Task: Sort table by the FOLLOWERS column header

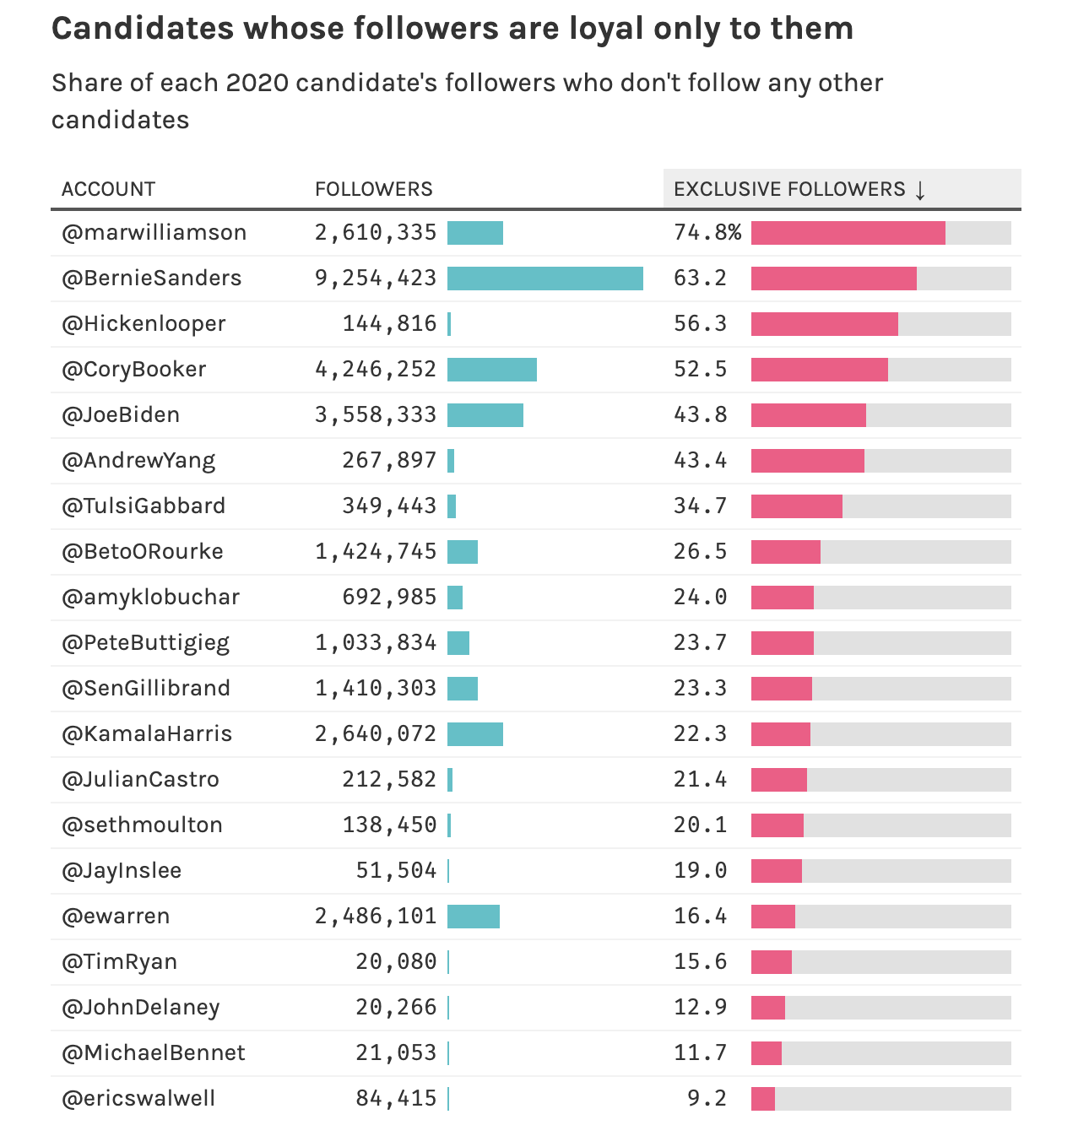Action: tap(373, 189)
